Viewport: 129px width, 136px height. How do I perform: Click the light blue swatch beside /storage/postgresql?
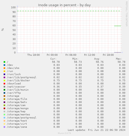pos(4,118)
